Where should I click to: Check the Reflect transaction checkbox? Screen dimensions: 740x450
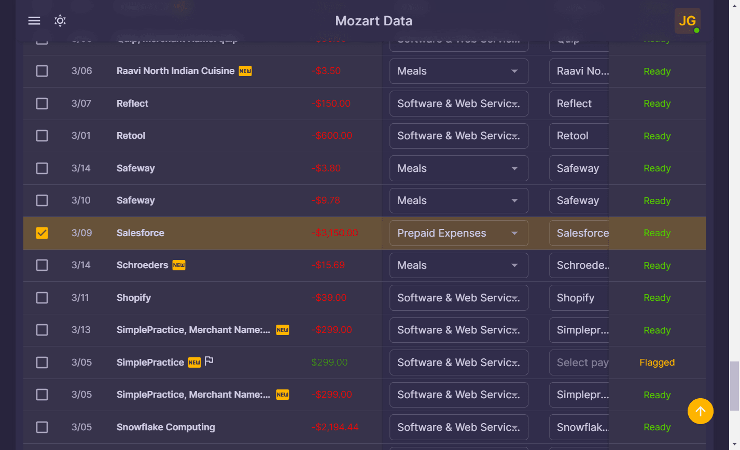coord(41,103)
